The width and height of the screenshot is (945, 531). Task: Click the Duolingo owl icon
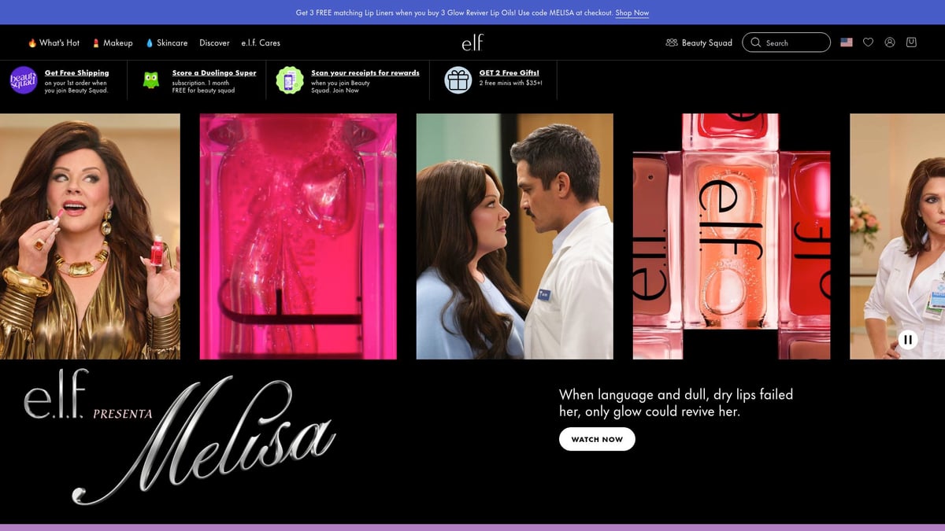(x=151, y=80)
